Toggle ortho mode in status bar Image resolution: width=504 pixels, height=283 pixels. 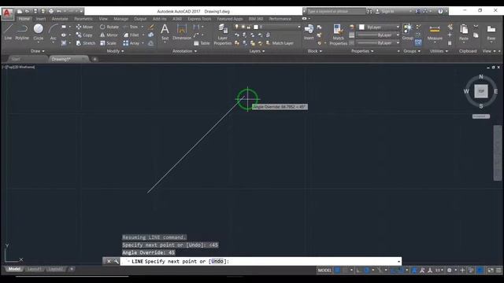click(x=358, y=270)
